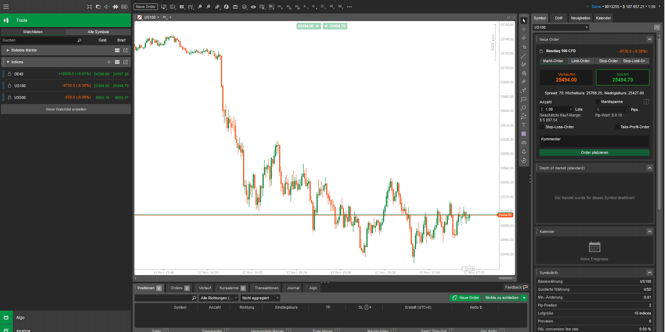Image resolution: width=665 pixels, height=332 pixels.
Task: Open the hamburger main menu
Action: [6, 7]
